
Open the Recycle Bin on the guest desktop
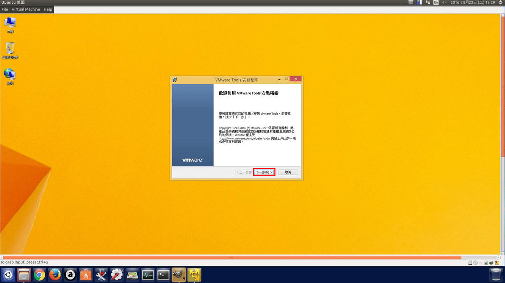coord(10,51)
